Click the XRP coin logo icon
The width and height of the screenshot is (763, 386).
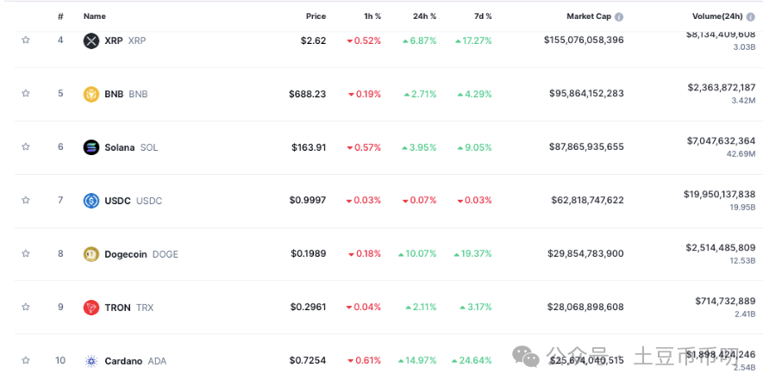click(91, 40)
